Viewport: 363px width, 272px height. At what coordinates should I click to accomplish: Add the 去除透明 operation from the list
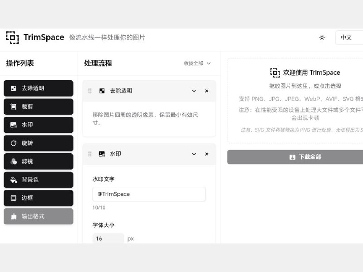39,88
